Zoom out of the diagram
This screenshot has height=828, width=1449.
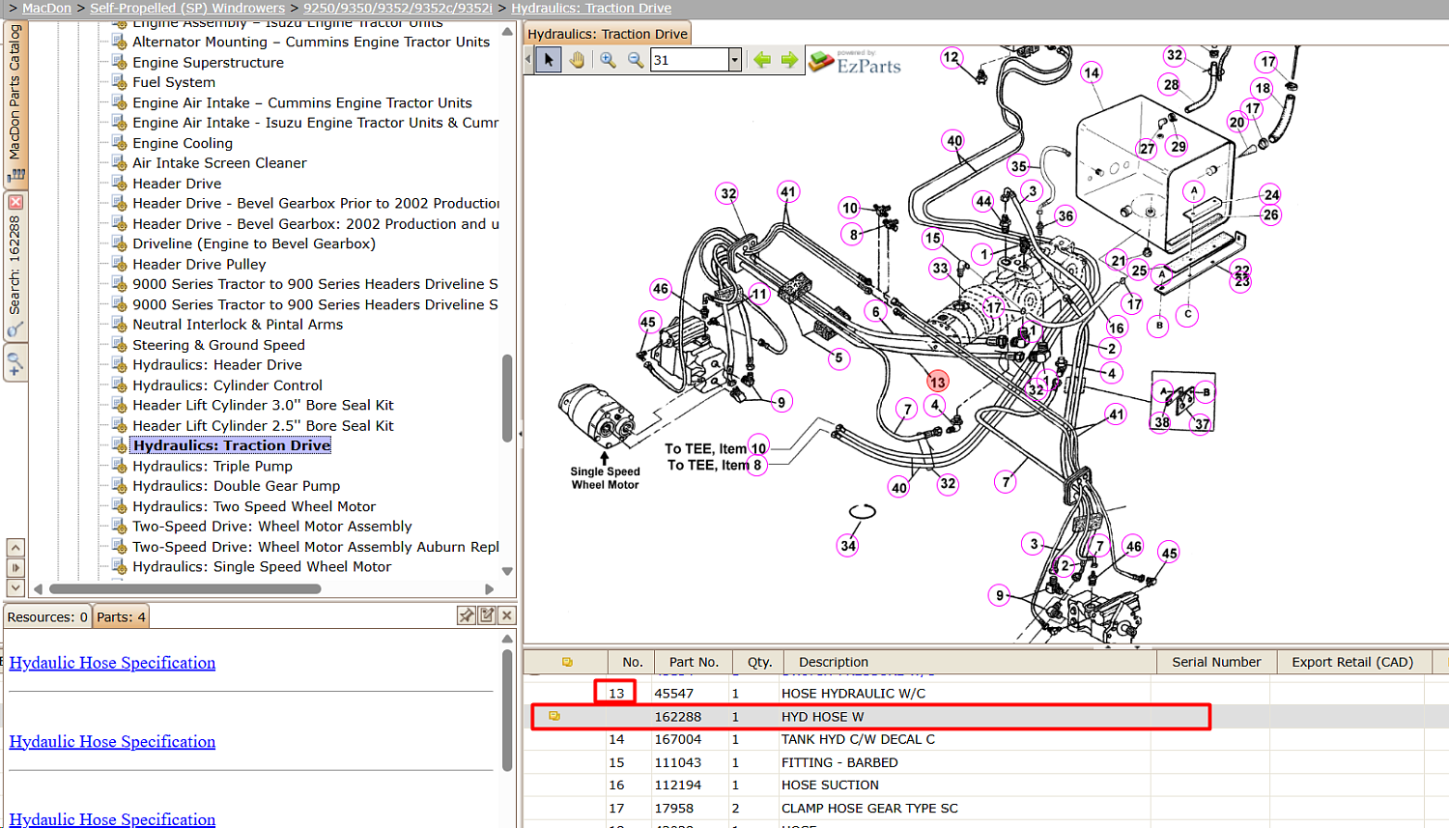pyautogui.click(x=636, y=60)
